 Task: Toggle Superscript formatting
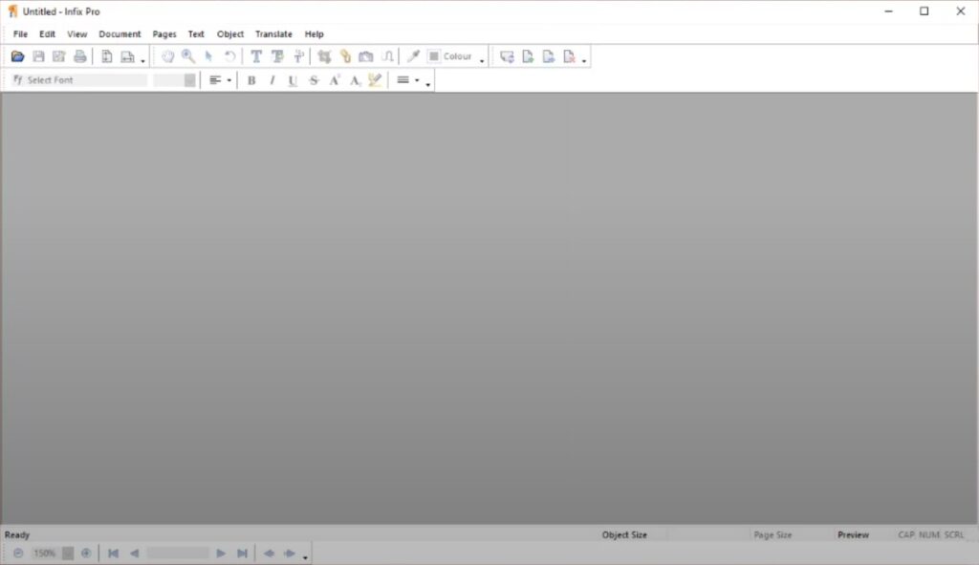pos(335,80)
